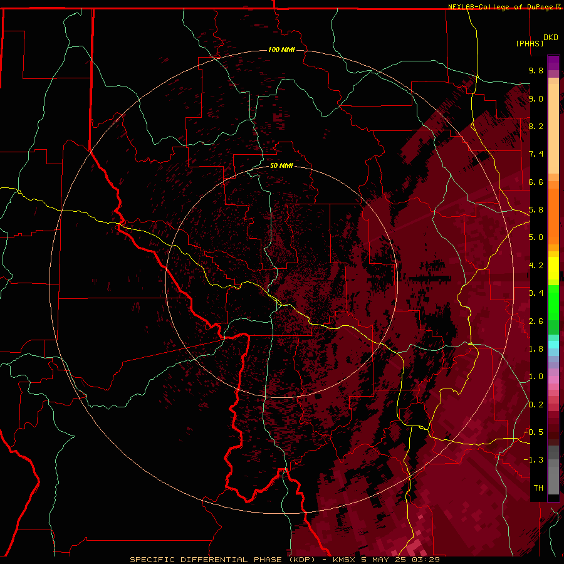Click the purple swatch at top of color bar

click(553, 63)
